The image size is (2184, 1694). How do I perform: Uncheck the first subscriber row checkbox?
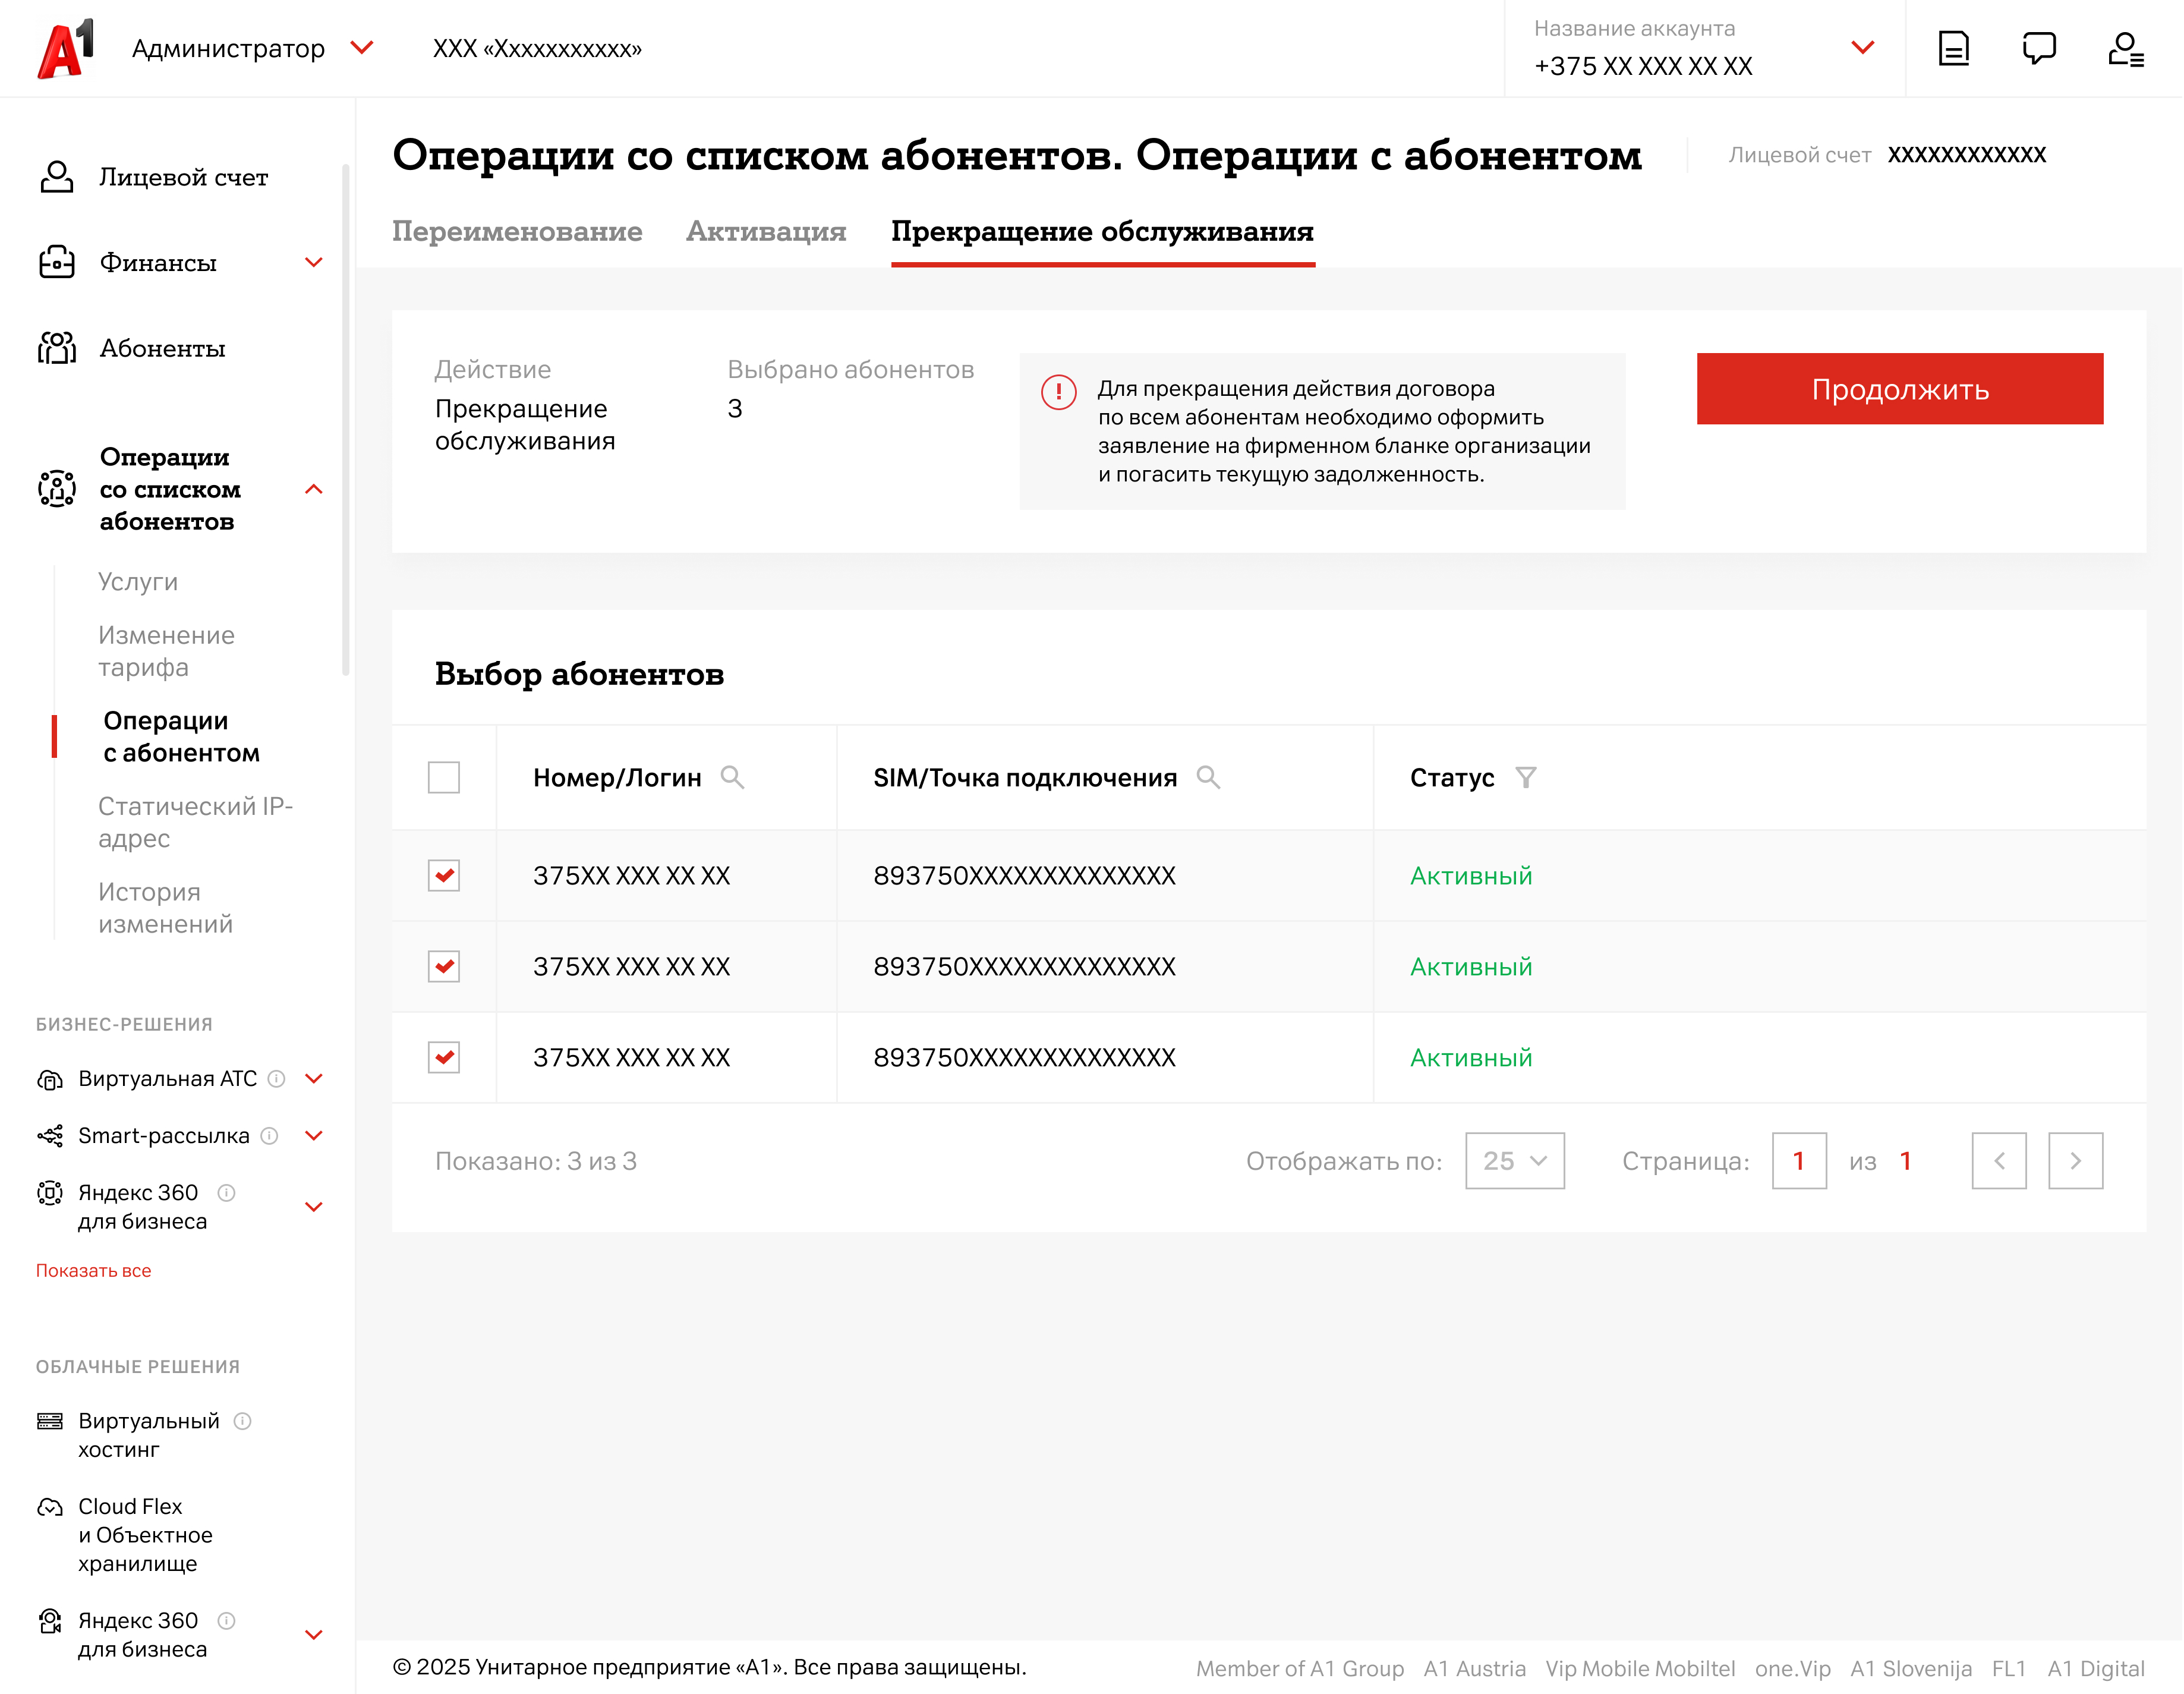443,876
